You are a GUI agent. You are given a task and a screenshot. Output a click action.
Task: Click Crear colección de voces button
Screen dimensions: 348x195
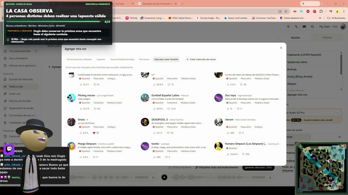click(x=201, y=59)
